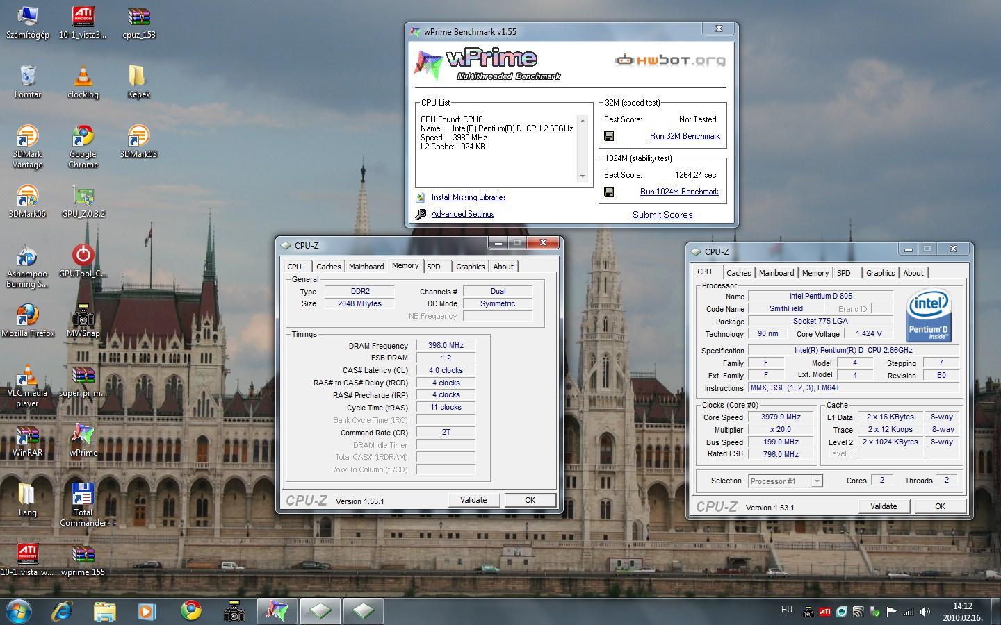Open the Számítógép desktop icon

[x=27, y=22]
